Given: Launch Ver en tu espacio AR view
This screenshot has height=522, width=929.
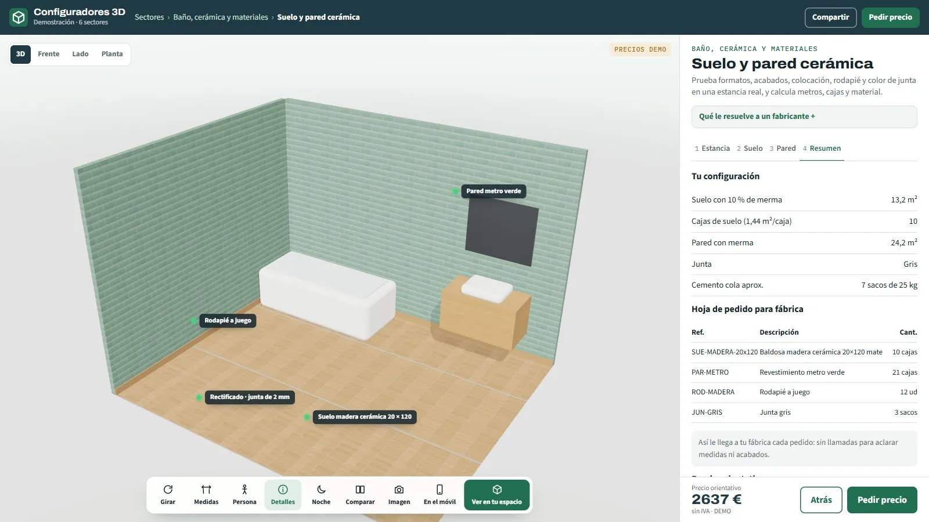Looking at the screenshot, I should (496, 495).
